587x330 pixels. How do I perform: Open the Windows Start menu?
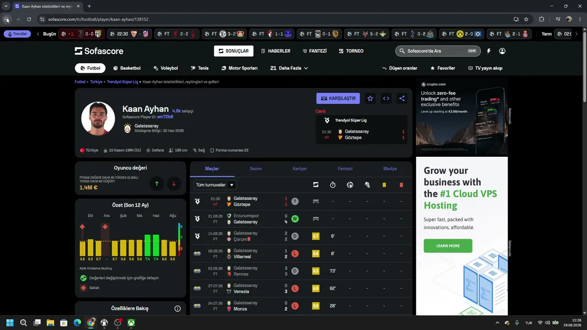pyautogui.click(x=10, y=323)
